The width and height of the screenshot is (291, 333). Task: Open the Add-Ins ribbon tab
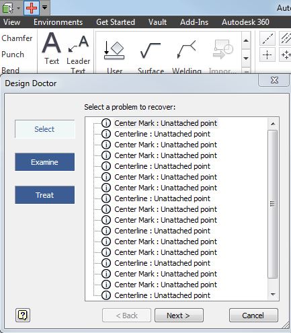(194, 22)
